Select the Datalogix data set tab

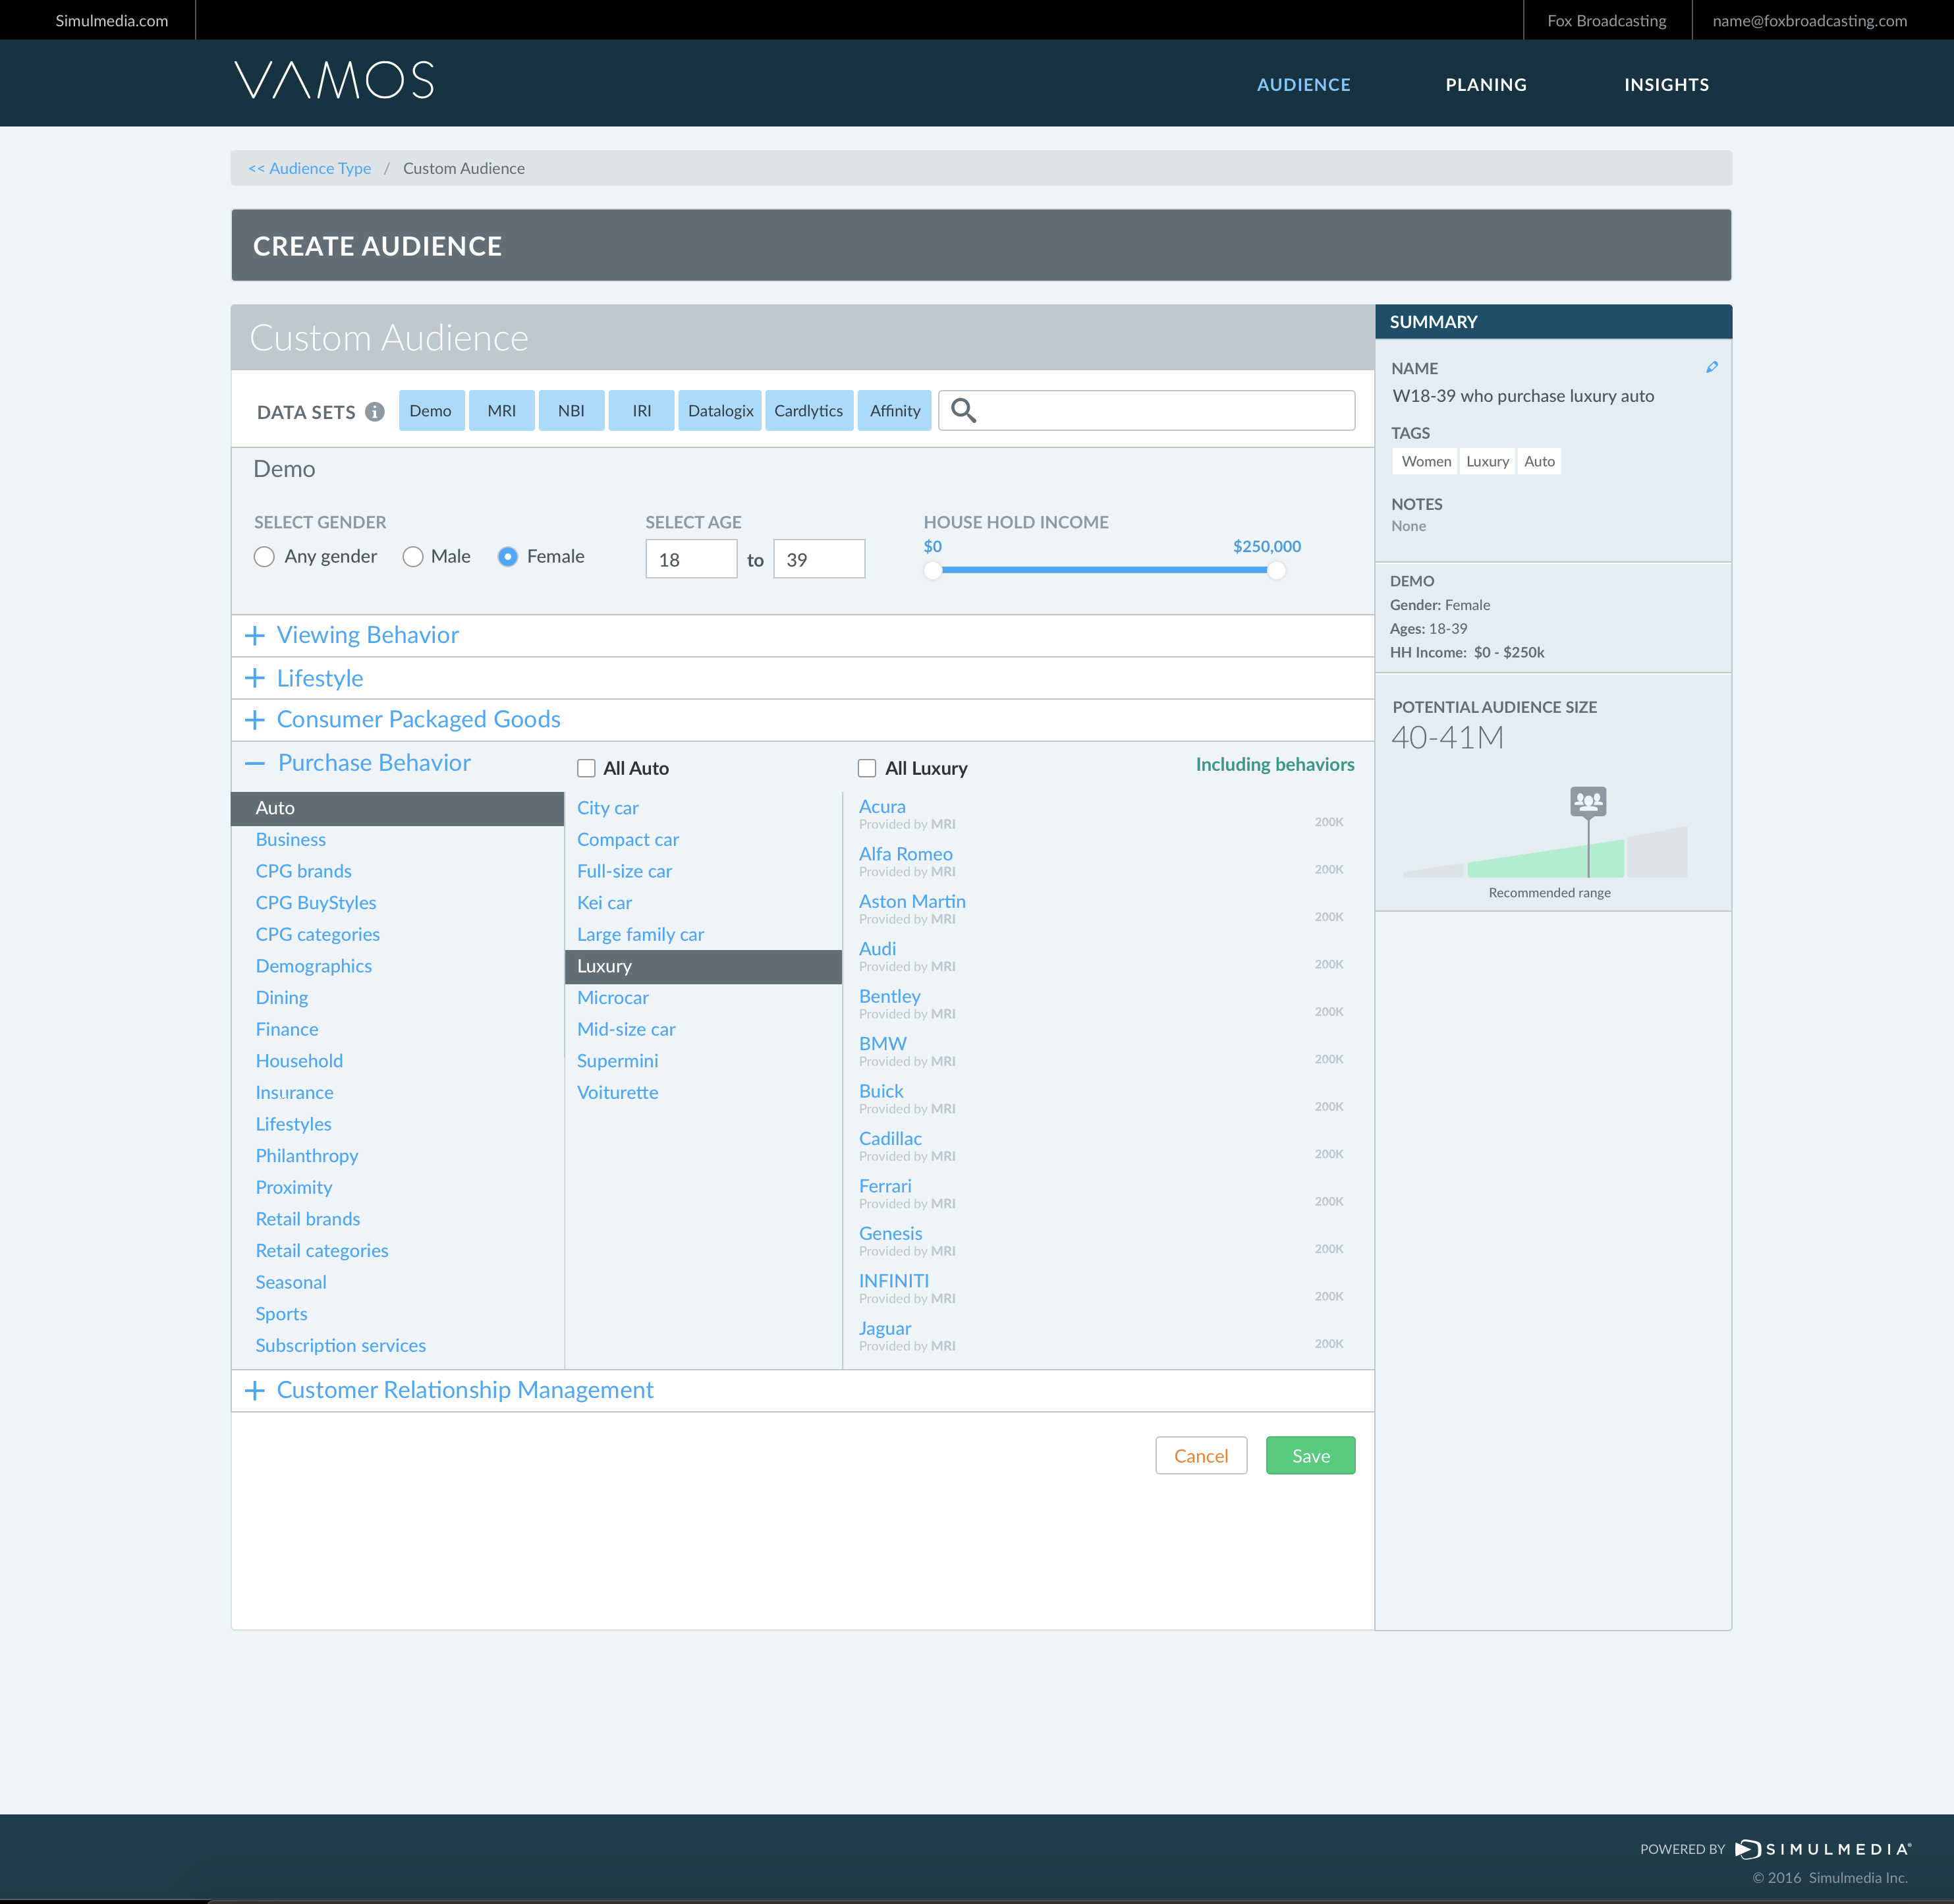pyautogui.click(x=720, y=411)
